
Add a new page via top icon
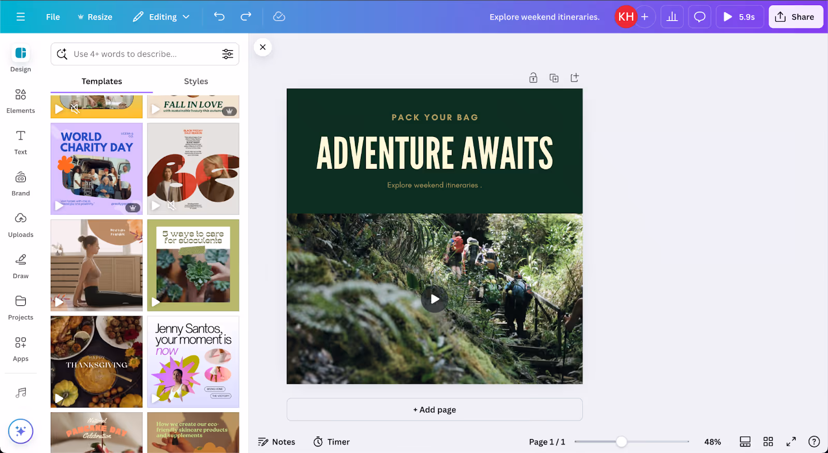[574, 78]
